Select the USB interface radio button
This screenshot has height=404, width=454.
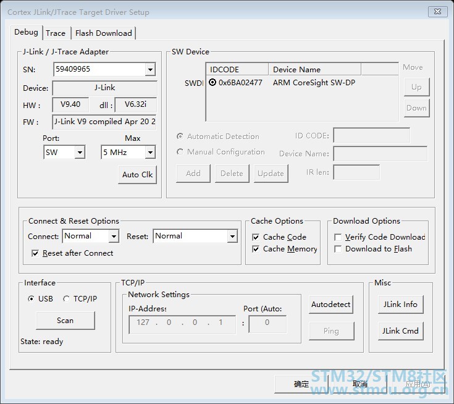click(31, 298)
